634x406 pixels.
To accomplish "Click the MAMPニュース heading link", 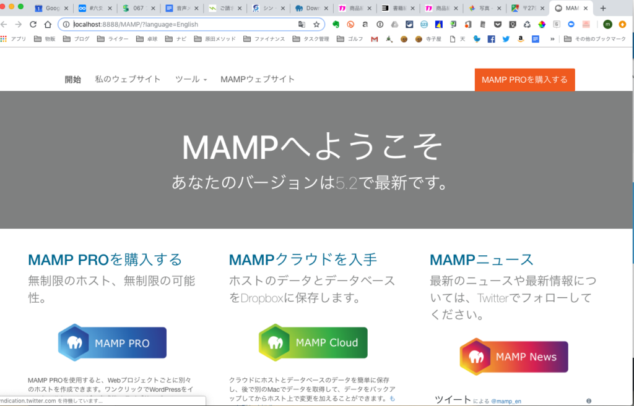I will 482,260.
